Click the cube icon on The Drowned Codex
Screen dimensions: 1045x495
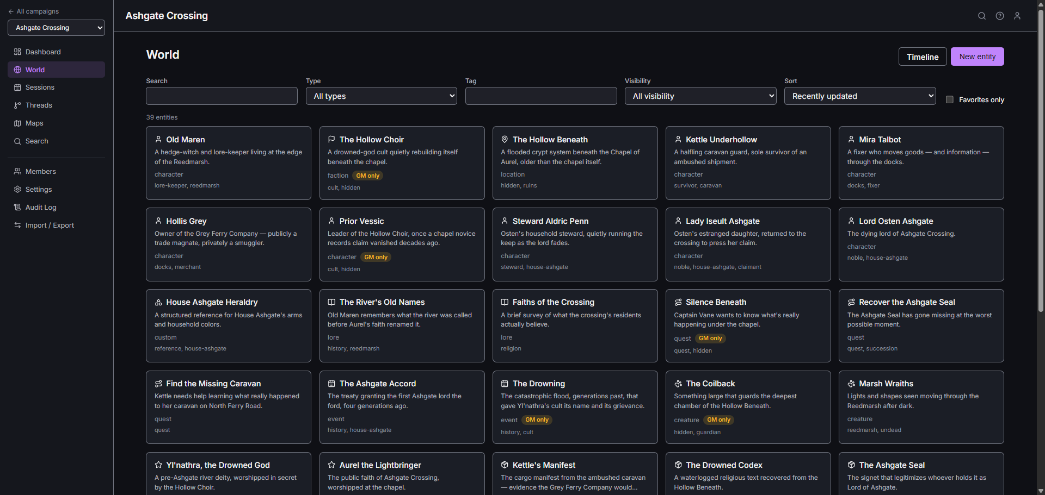click(x=678, y=465)
